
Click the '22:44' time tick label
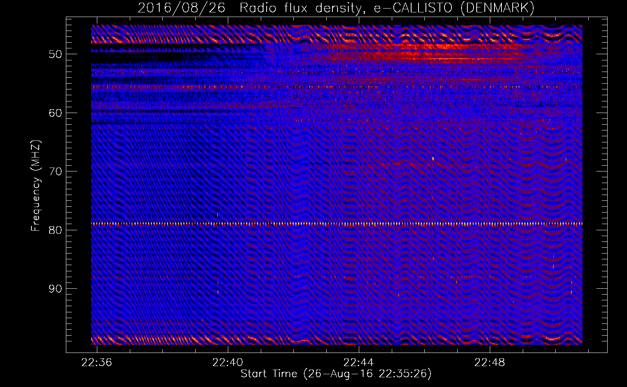pyautogui.click(x=359, y=362)
